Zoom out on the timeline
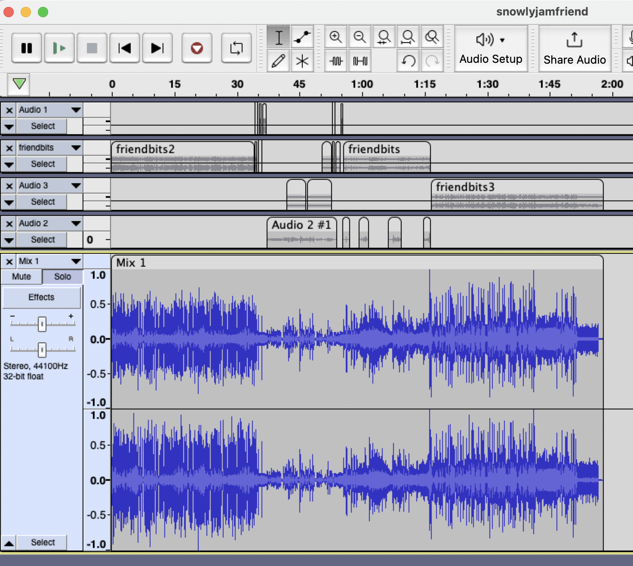 click(360, 37)
